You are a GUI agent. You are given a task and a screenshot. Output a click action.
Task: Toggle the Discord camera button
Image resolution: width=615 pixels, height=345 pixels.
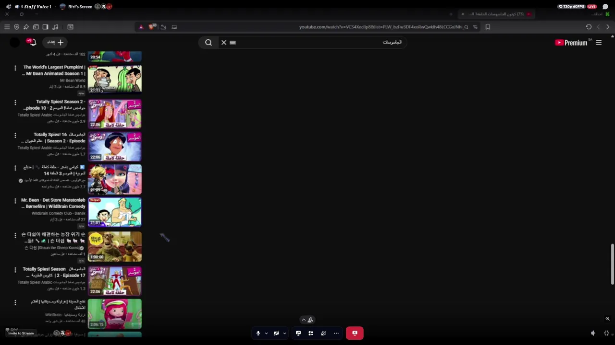click(x=276, y=333)
